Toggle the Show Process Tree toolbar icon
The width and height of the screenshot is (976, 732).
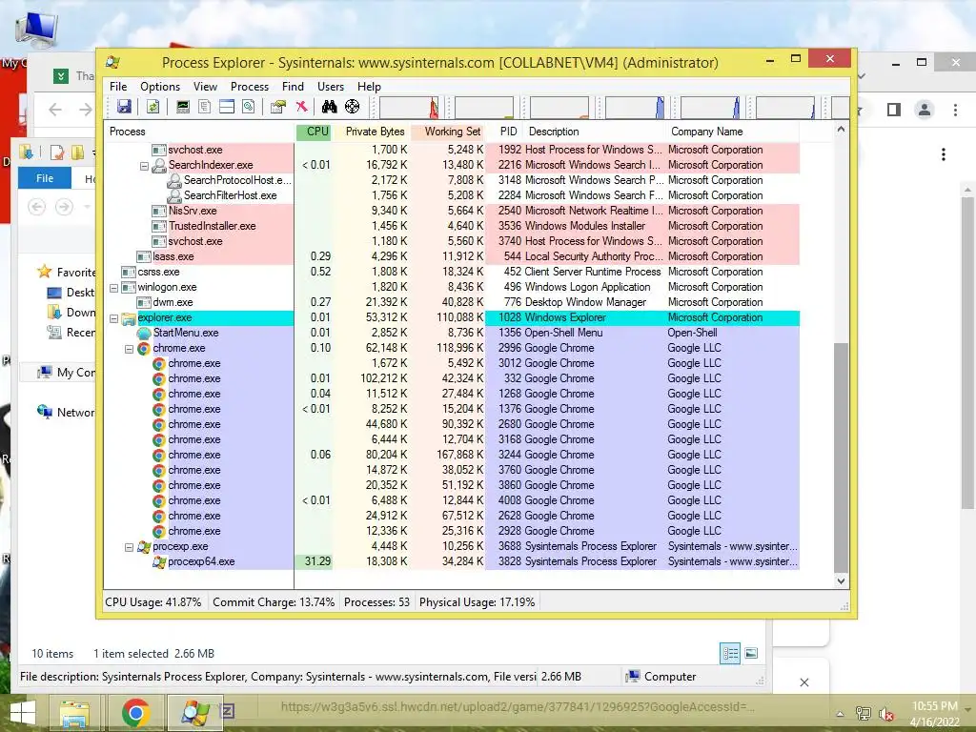point(204,107)
